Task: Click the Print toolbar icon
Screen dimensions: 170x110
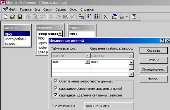Action: coord(29,17)
